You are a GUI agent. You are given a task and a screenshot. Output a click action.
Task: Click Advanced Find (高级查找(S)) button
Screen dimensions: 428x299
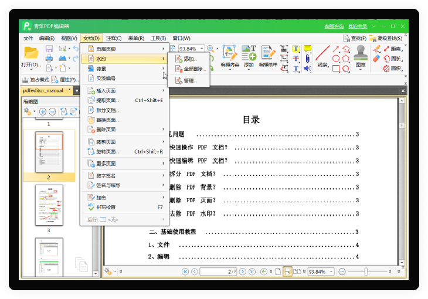386,38
